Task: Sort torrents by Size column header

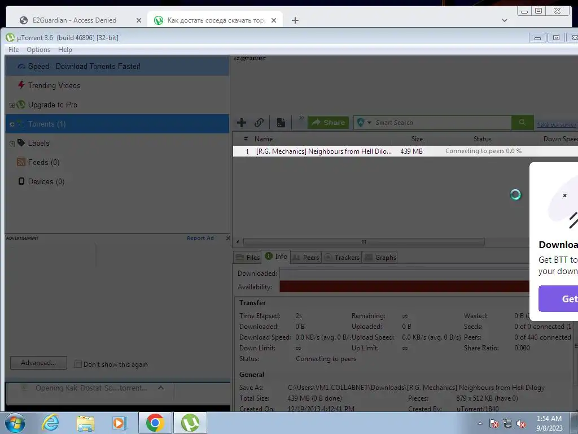Action: point(417,139)
